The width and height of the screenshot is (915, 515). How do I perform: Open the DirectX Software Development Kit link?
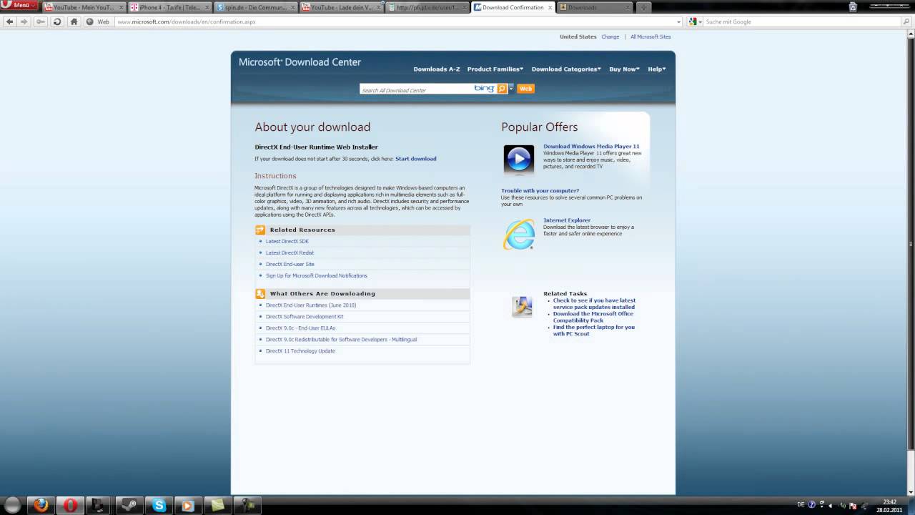pos(305,317)
